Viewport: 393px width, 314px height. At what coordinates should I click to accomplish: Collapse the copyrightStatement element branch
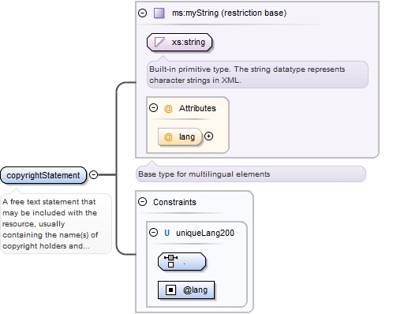[x=94, y=174]
